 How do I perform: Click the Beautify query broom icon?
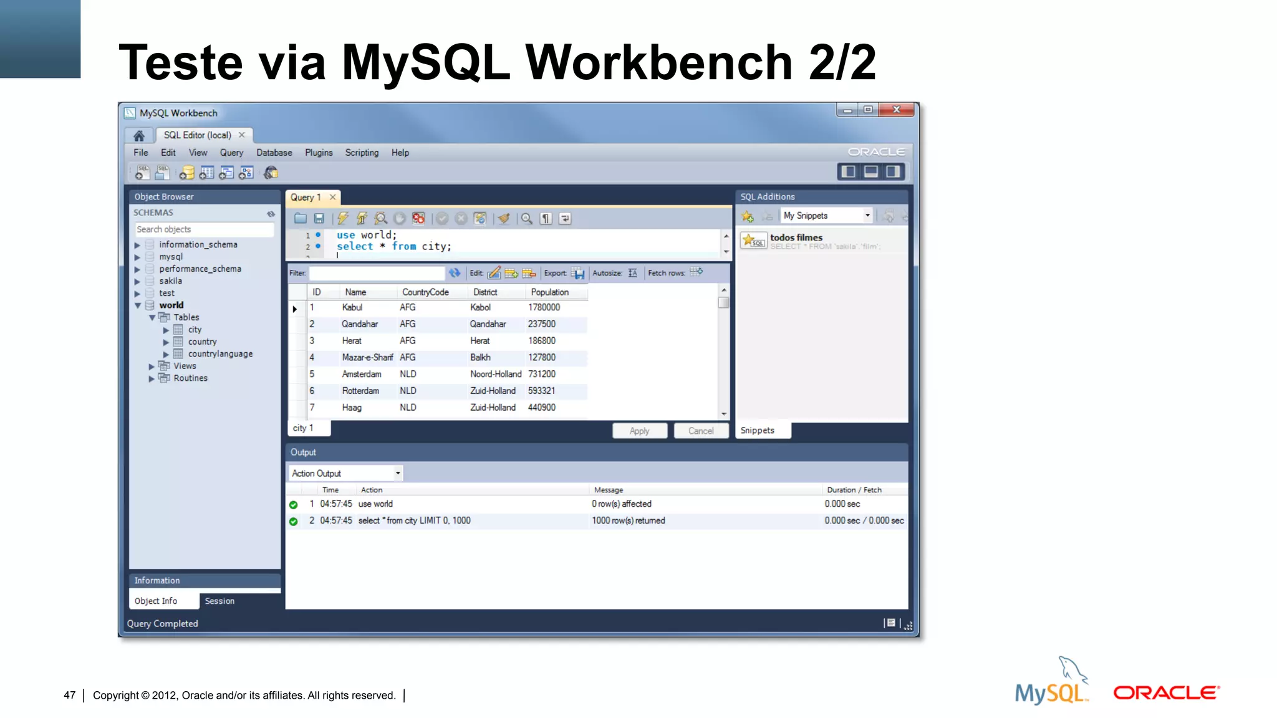504,218
